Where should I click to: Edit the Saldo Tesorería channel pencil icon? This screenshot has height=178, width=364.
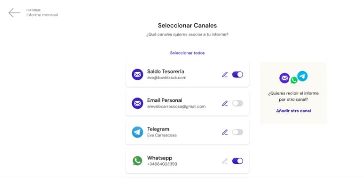pyautogui.click(x=225, y=75)
